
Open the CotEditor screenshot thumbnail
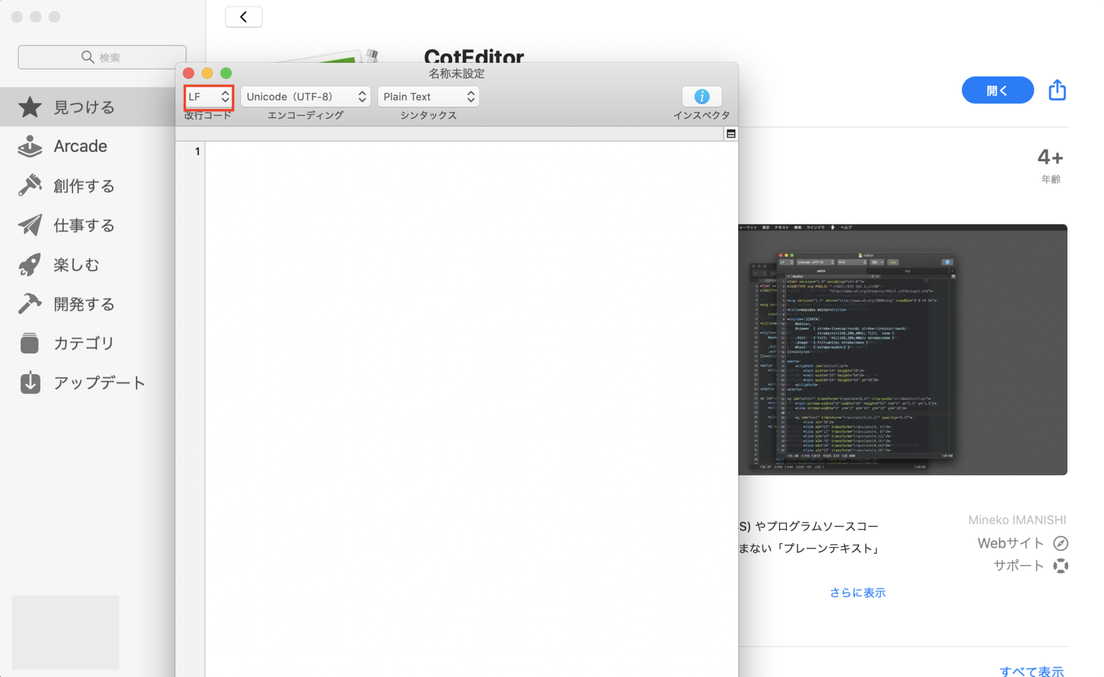902,349
